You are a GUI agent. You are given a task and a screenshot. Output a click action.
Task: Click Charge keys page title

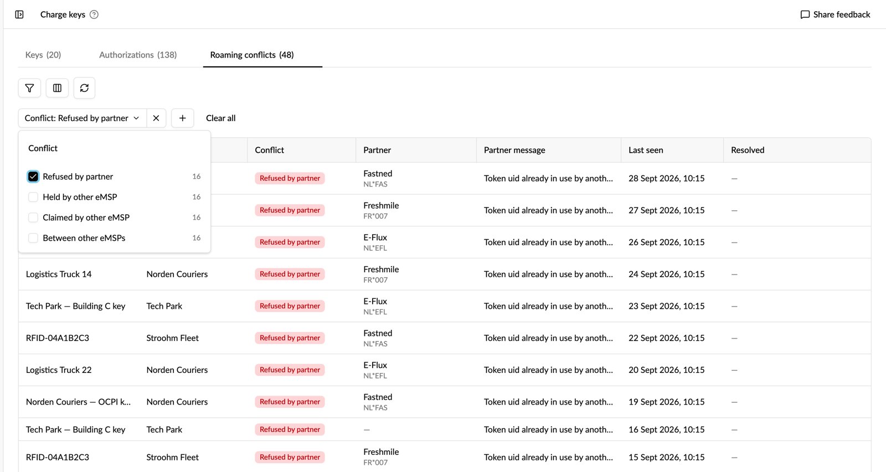[63, 14]
